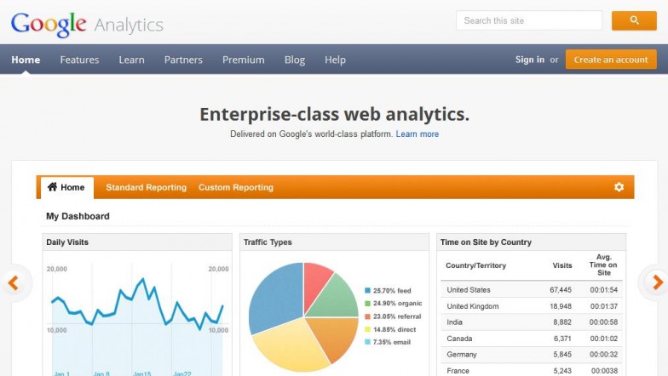Select the United States table row

[x=532, y=289]
